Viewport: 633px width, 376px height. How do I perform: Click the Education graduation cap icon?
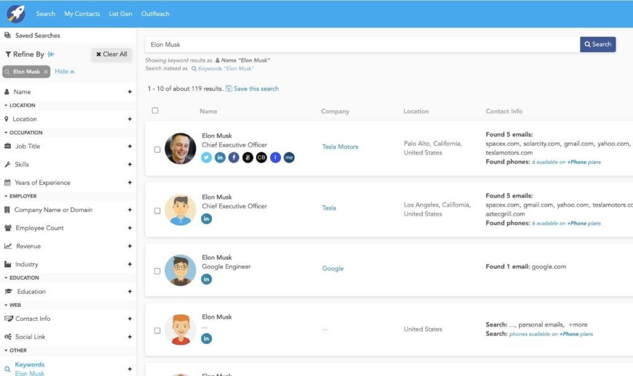9,291
